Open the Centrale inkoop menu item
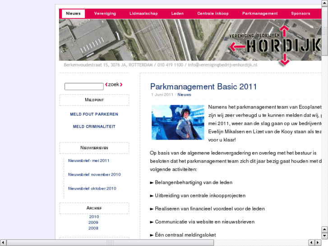Viewport: 328px width, 246px height. point(213,14)
